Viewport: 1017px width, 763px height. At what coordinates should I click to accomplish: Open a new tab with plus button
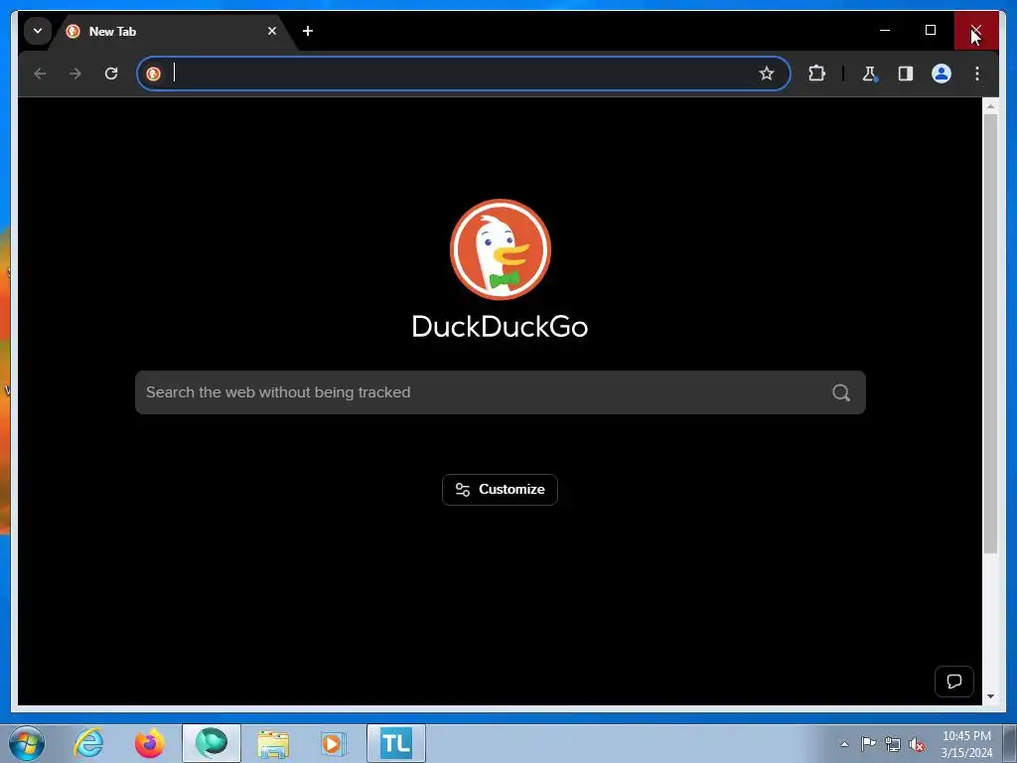(308, 31)
